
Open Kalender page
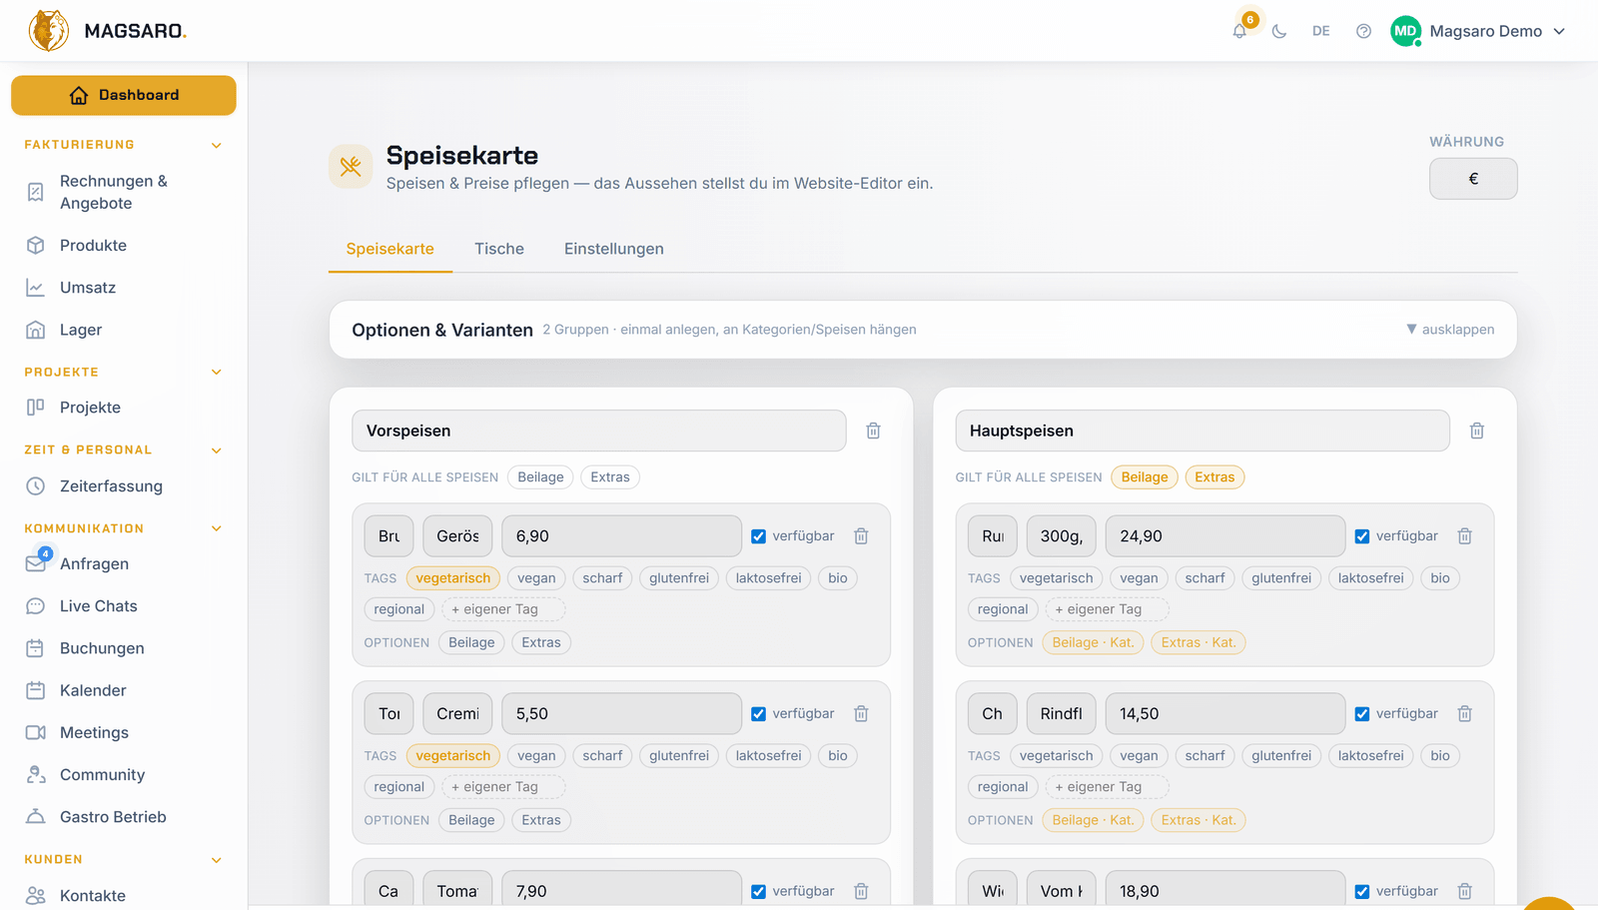(x=124, y=690)
